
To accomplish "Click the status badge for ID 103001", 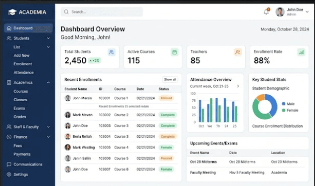I will tap(166, 98).
